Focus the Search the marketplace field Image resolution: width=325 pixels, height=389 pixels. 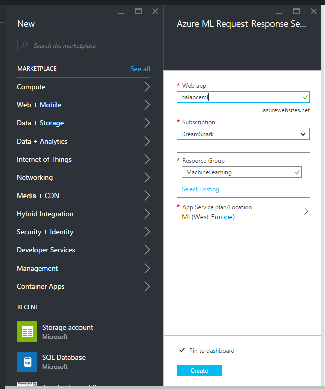84,46
